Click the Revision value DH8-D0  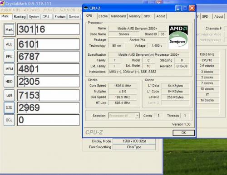point(182,66)
